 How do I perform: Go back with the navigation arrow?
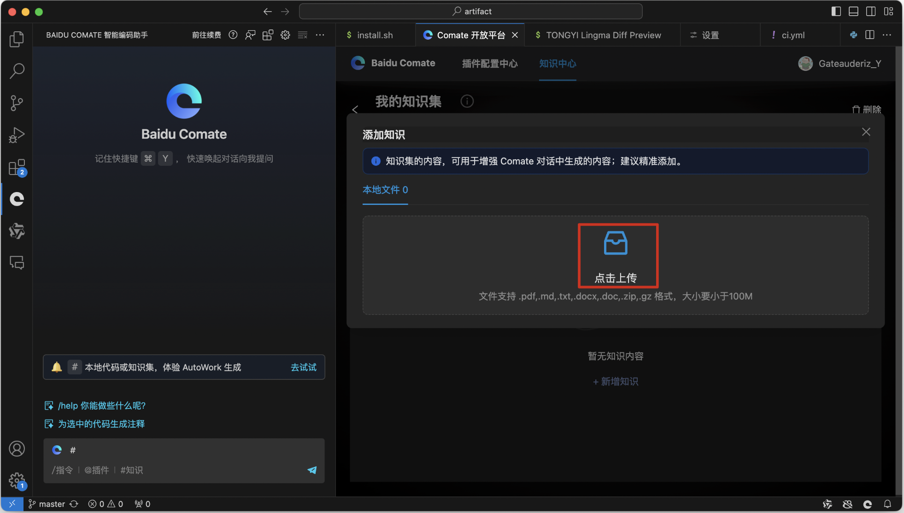pyautogui.click(x=268, y=12)
